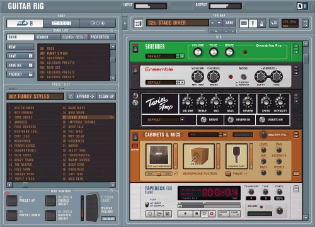
Task: Click the Tapedeck open file icon
Action: (x=159, y=214)
